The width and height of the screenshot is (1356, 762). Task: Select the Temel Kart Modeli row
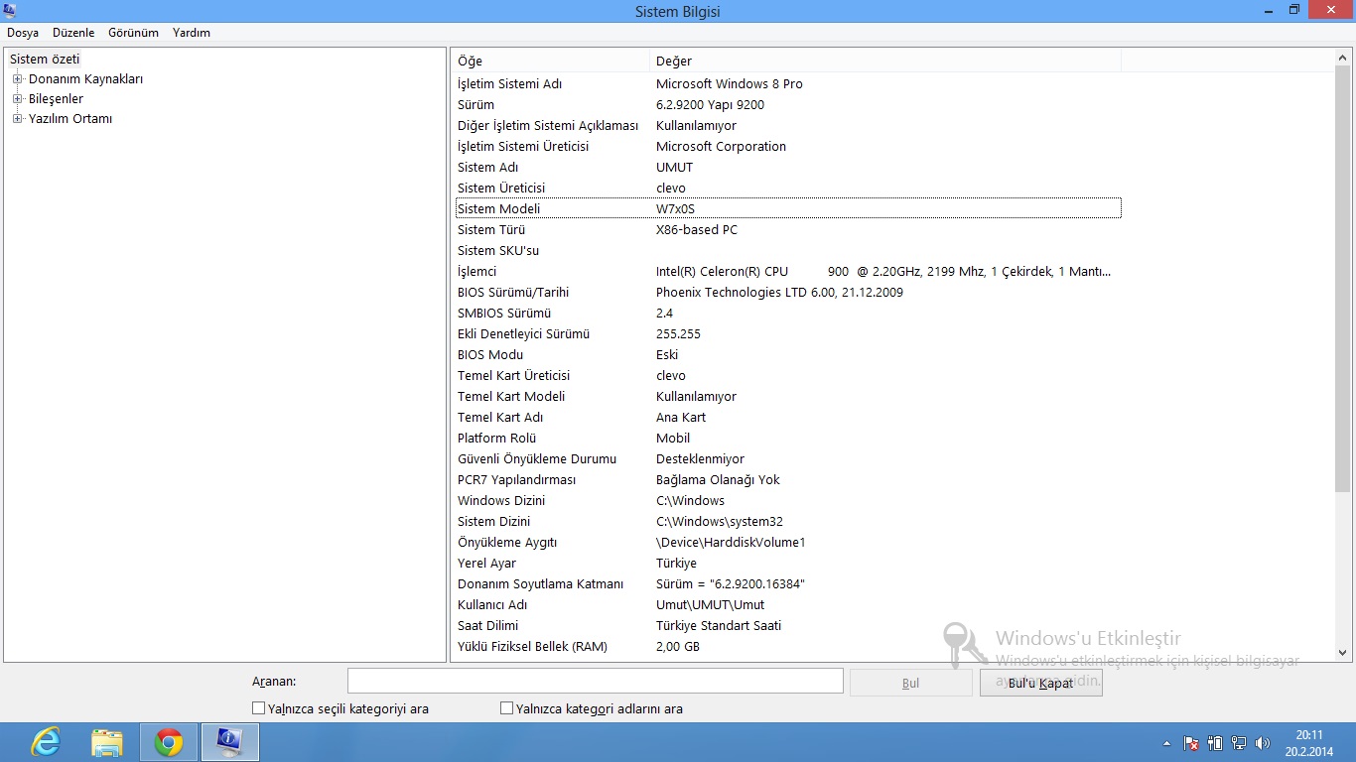[788, 397]
